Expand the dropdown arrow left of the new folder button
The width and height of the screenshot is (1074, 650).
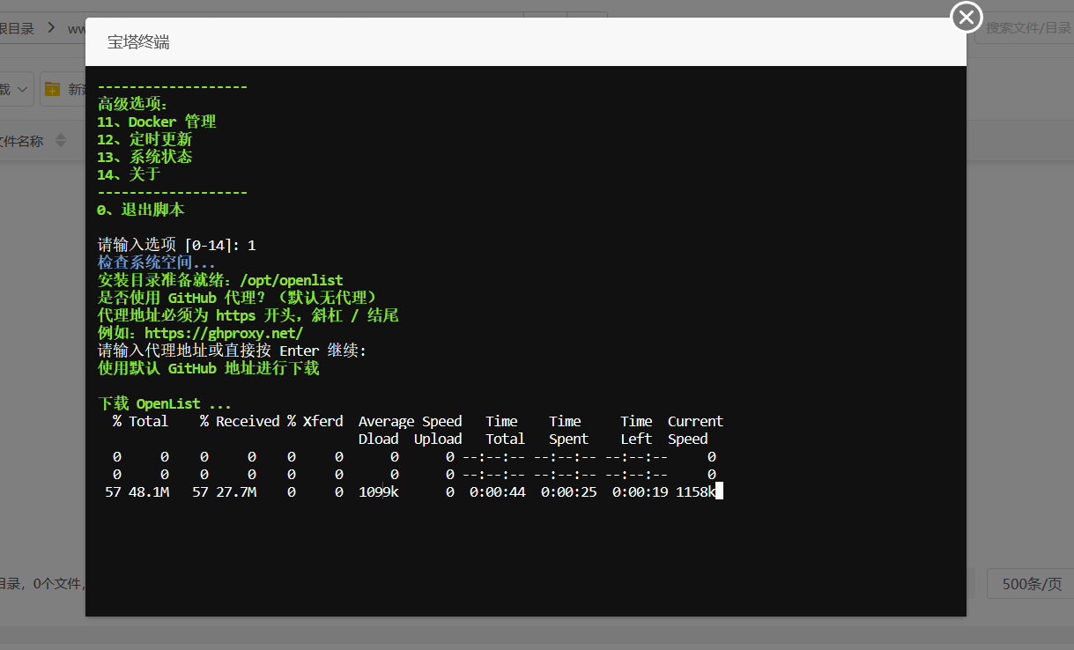[22, 89]
